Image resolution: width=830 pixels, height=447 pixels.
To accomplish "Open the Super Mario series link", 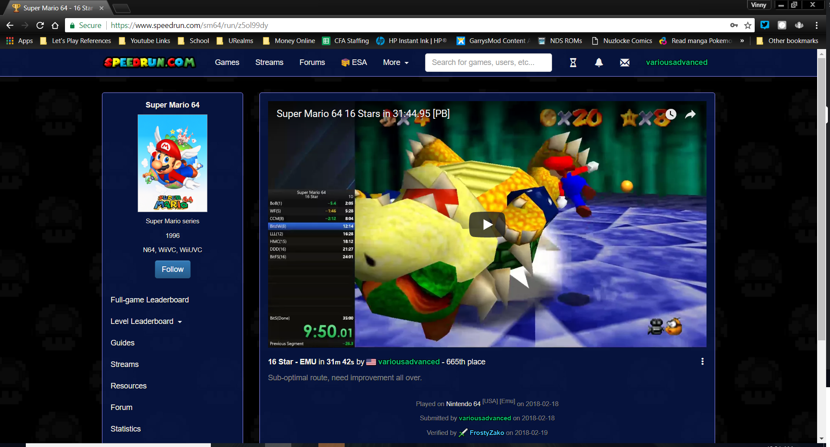I will click(173, 221).
